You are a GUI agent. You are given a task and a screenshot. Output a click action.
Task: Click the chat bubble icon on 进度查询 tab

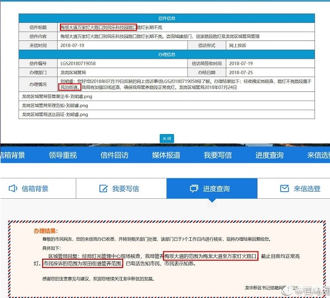194,188
